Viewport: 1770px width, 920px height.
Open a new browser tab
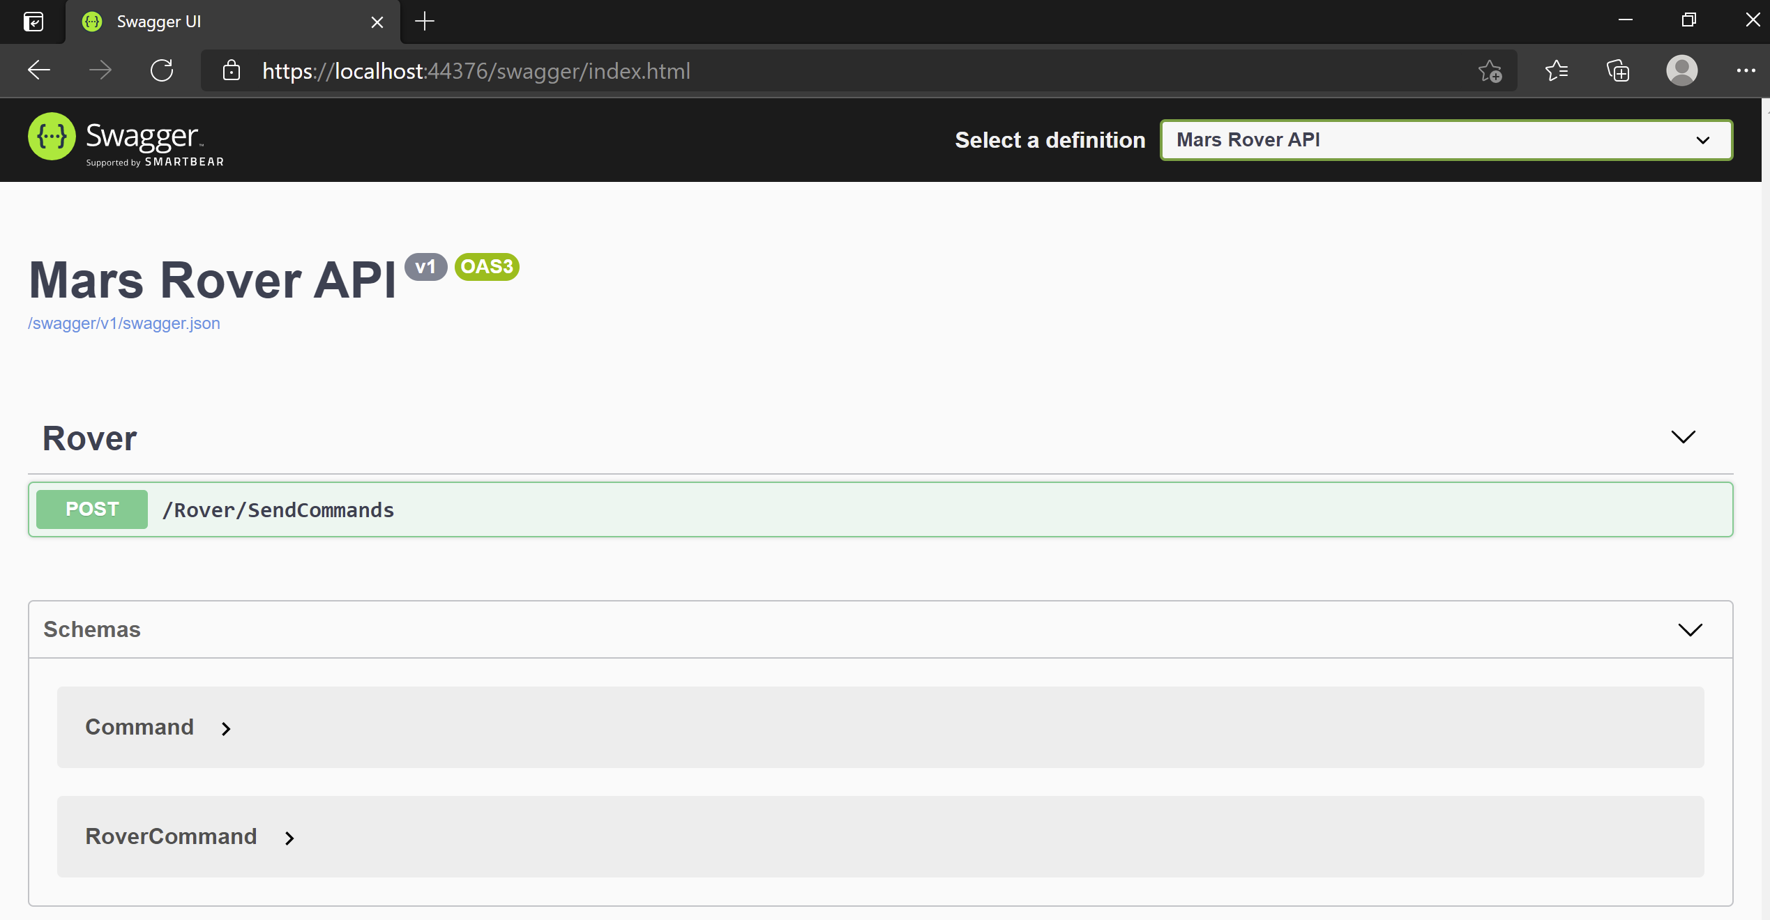(x=424, y=22)
